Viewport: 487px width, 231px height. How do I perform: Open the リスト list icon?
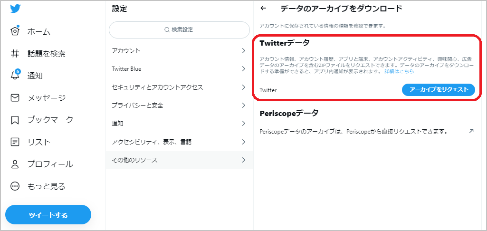tap(15, 142)
